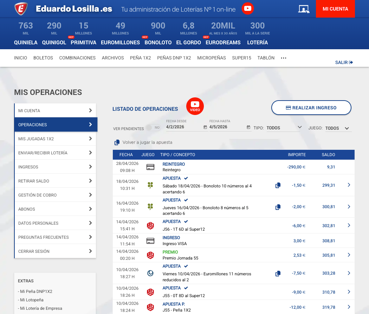
Task: Open the more options ellipsis in navigation
Action: [x=284, y=58]
